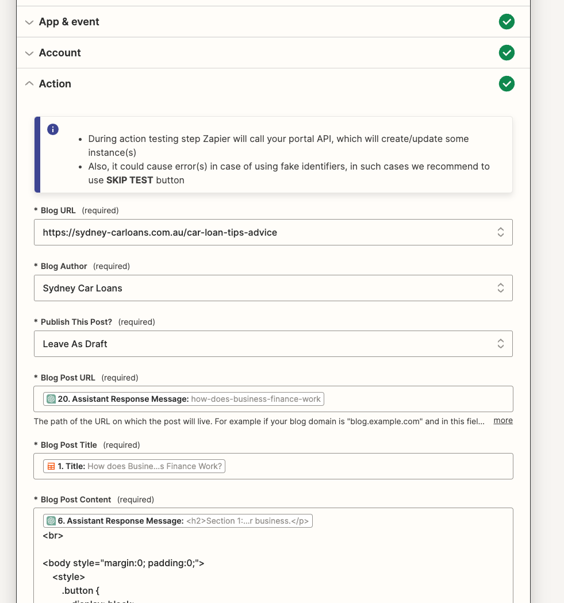Image resolution: width=564 pixels, height=603 pixels.
Task: Click the ChatGPT icon in Blog Post Content pill
Action: (x=51, y=521)
